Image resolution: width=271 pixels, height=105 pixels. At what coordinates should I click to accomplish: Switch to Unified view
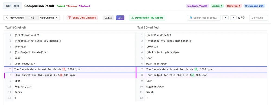pyautogui.click(x=108, y=18)
